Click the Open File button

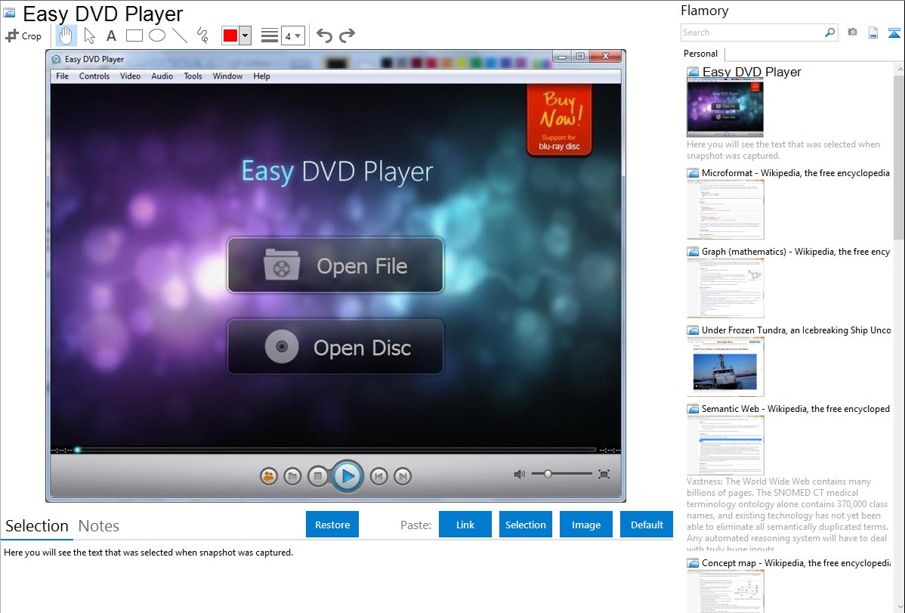click(x=335, y=265)
